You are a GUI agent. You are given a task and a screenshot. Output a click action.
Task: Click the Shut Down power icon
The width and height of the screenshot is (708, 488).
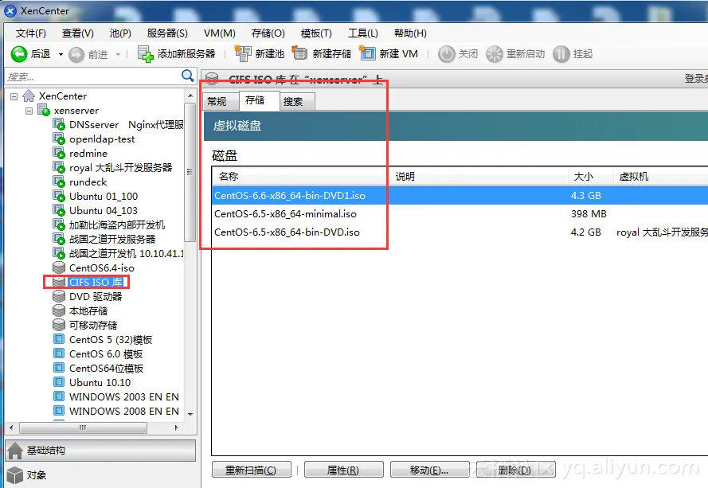coord(447,54)
